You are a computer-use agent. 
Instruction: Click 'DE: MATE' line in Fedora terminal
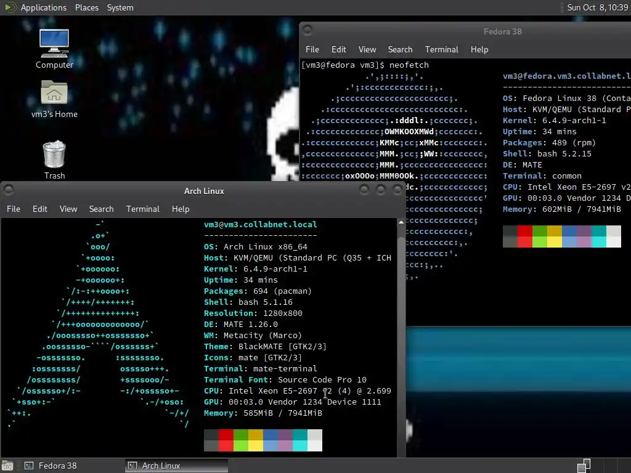(x=523, y=165)
